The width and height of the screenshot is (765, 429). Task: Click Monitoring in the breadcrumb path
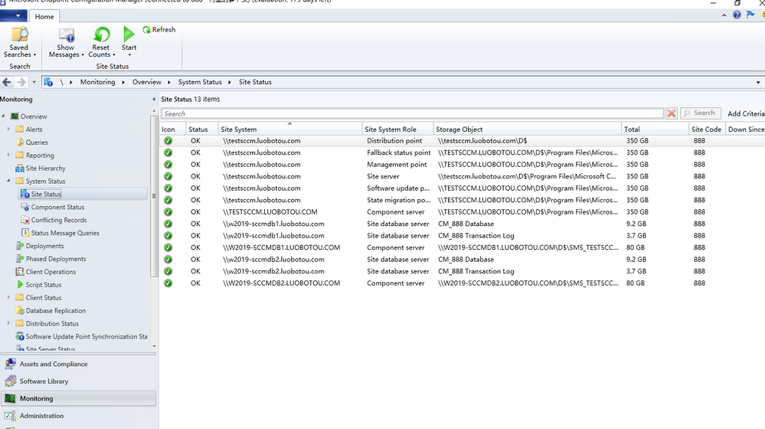[97, 82]
